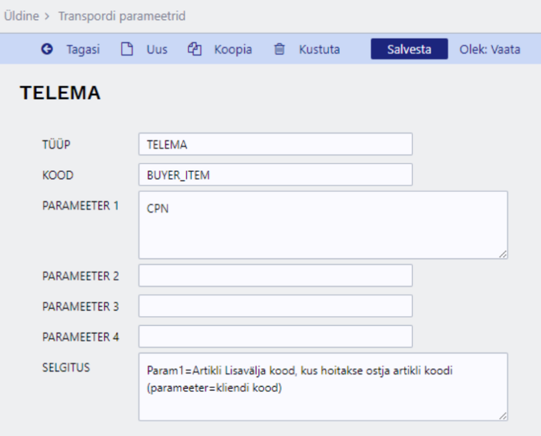The height and width of the screenshot is (436, 541).
Task: Create a new record via the Uus label
Action: [157, 49]
